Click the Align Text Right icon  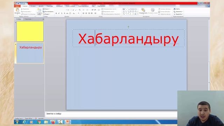tap(89, 13)
